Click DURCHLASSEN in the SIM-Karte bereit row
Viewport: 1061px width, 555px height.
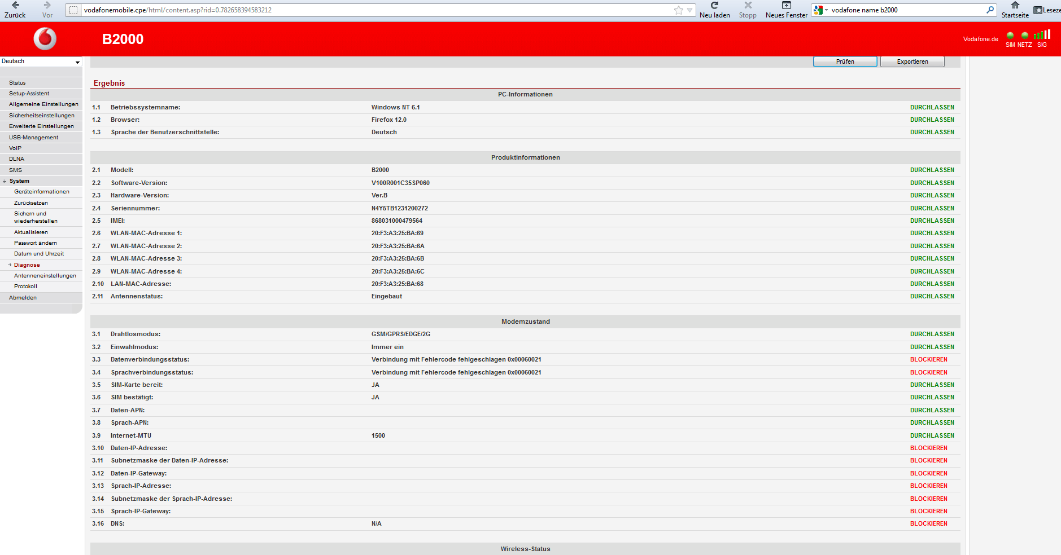click(x=932, y=385)
